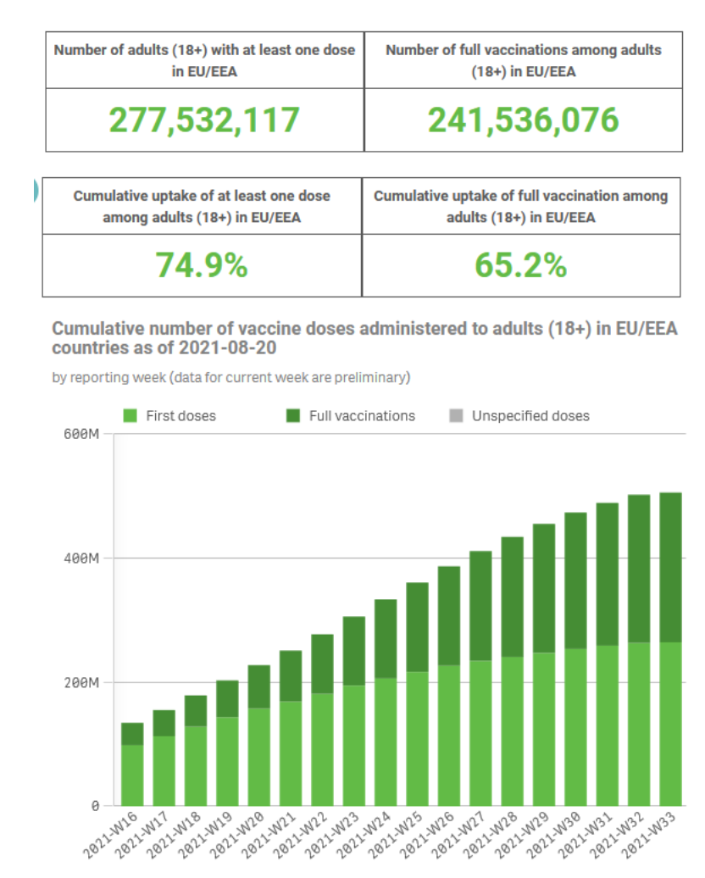The height and width of the screenshot is (878, 705).
Task: Select the 74.9% cumulative uptake figure
Action: pyautogui.click(x=202, y=265)
